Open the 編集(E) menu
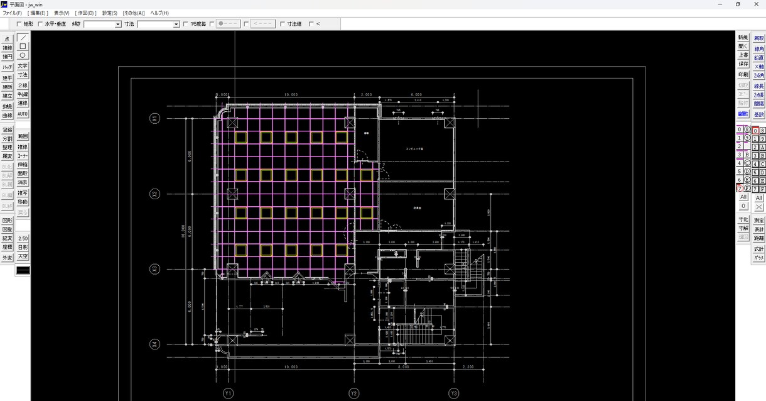Viewport: 766px width, 401px height. [x=38, y=13]
